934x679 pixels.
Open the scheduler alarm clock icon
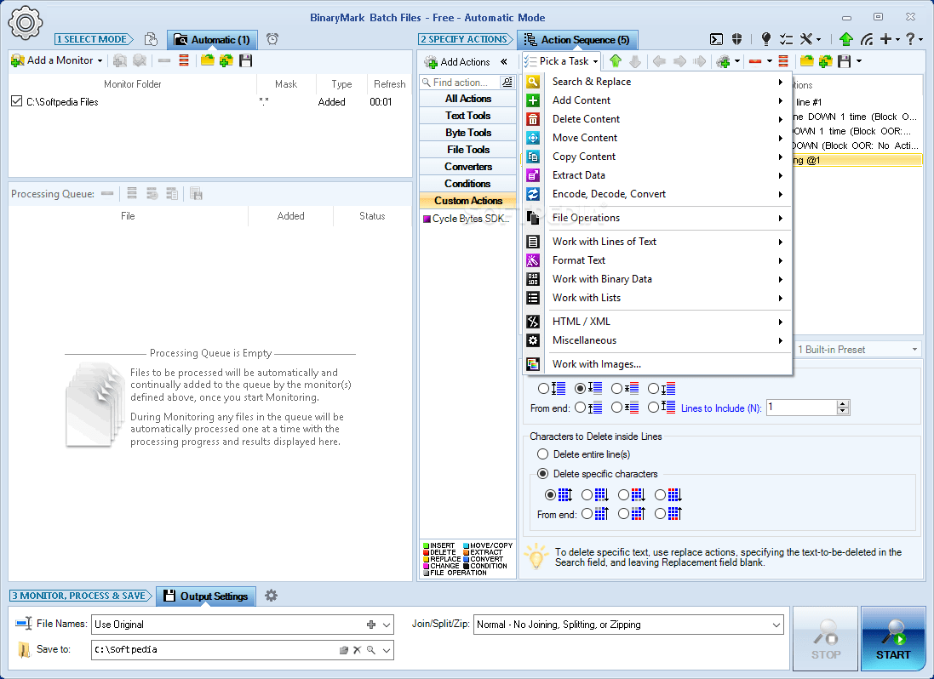point(272,39)
